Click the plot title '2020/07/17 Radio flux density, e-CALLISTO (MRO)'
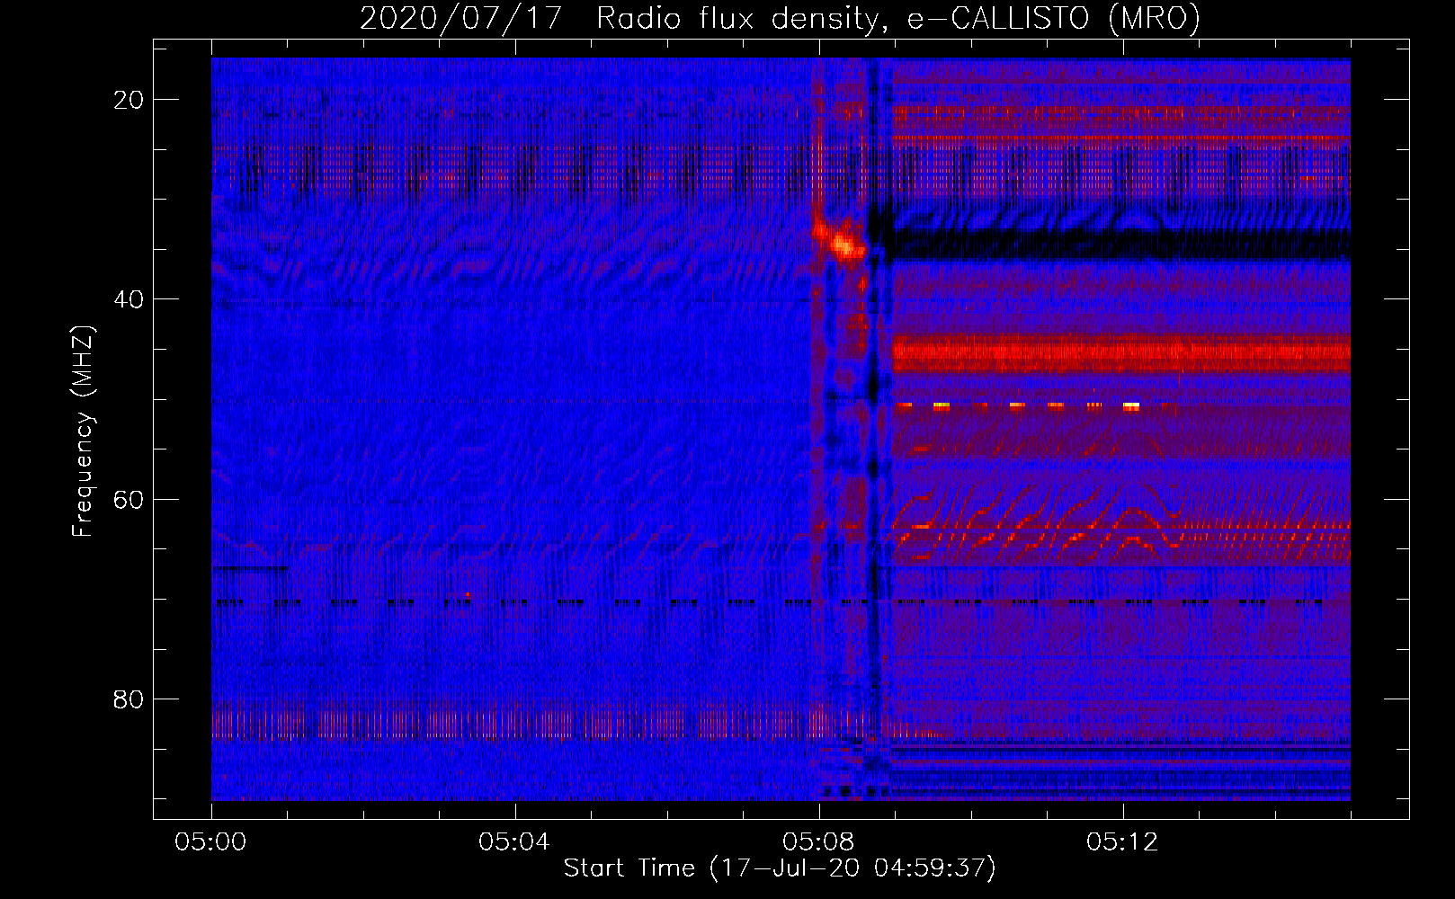1455x899 pixels. tap(780, 18)
